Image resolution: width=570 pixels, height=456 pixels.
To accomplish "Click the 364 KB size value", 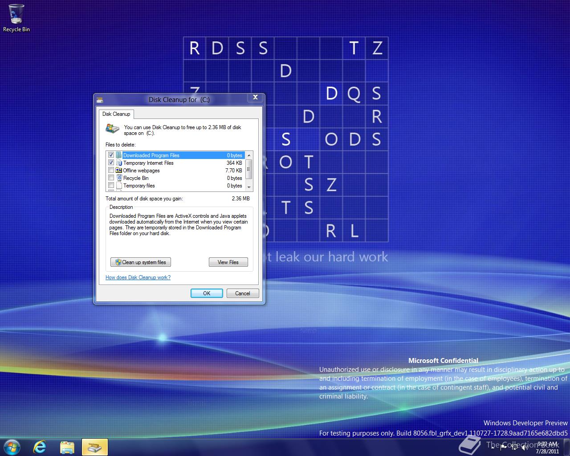I will (x=234, y=163).
